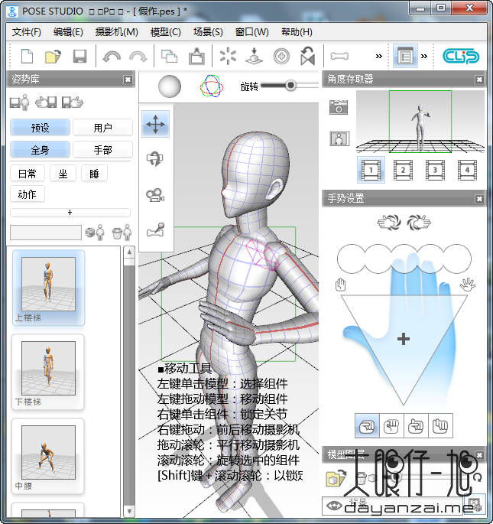Click the save full-body pose icon
This screenshot has width=493, height=524.
[x=20, y=103]
